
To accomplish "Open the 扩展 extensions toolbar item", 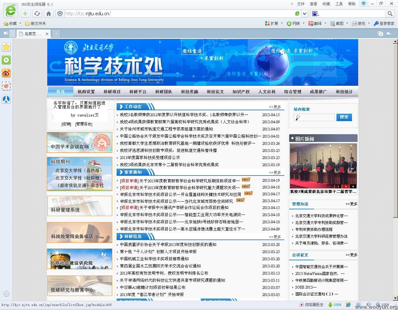I will tap(272, 23).
